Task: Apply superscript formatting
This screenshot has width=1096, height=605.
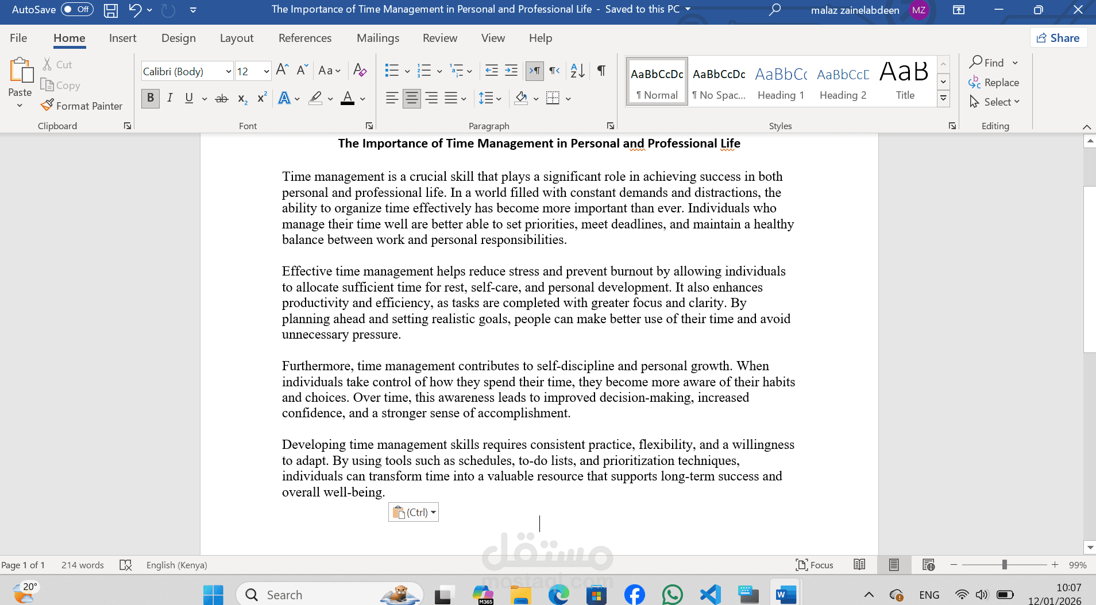Action: tap(262, 99)
